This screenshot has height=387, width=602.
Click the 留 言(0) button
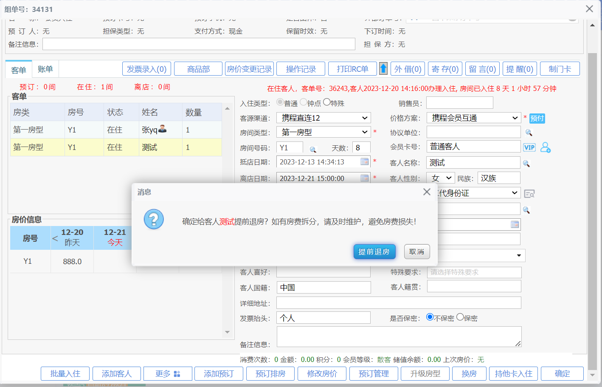483,69
